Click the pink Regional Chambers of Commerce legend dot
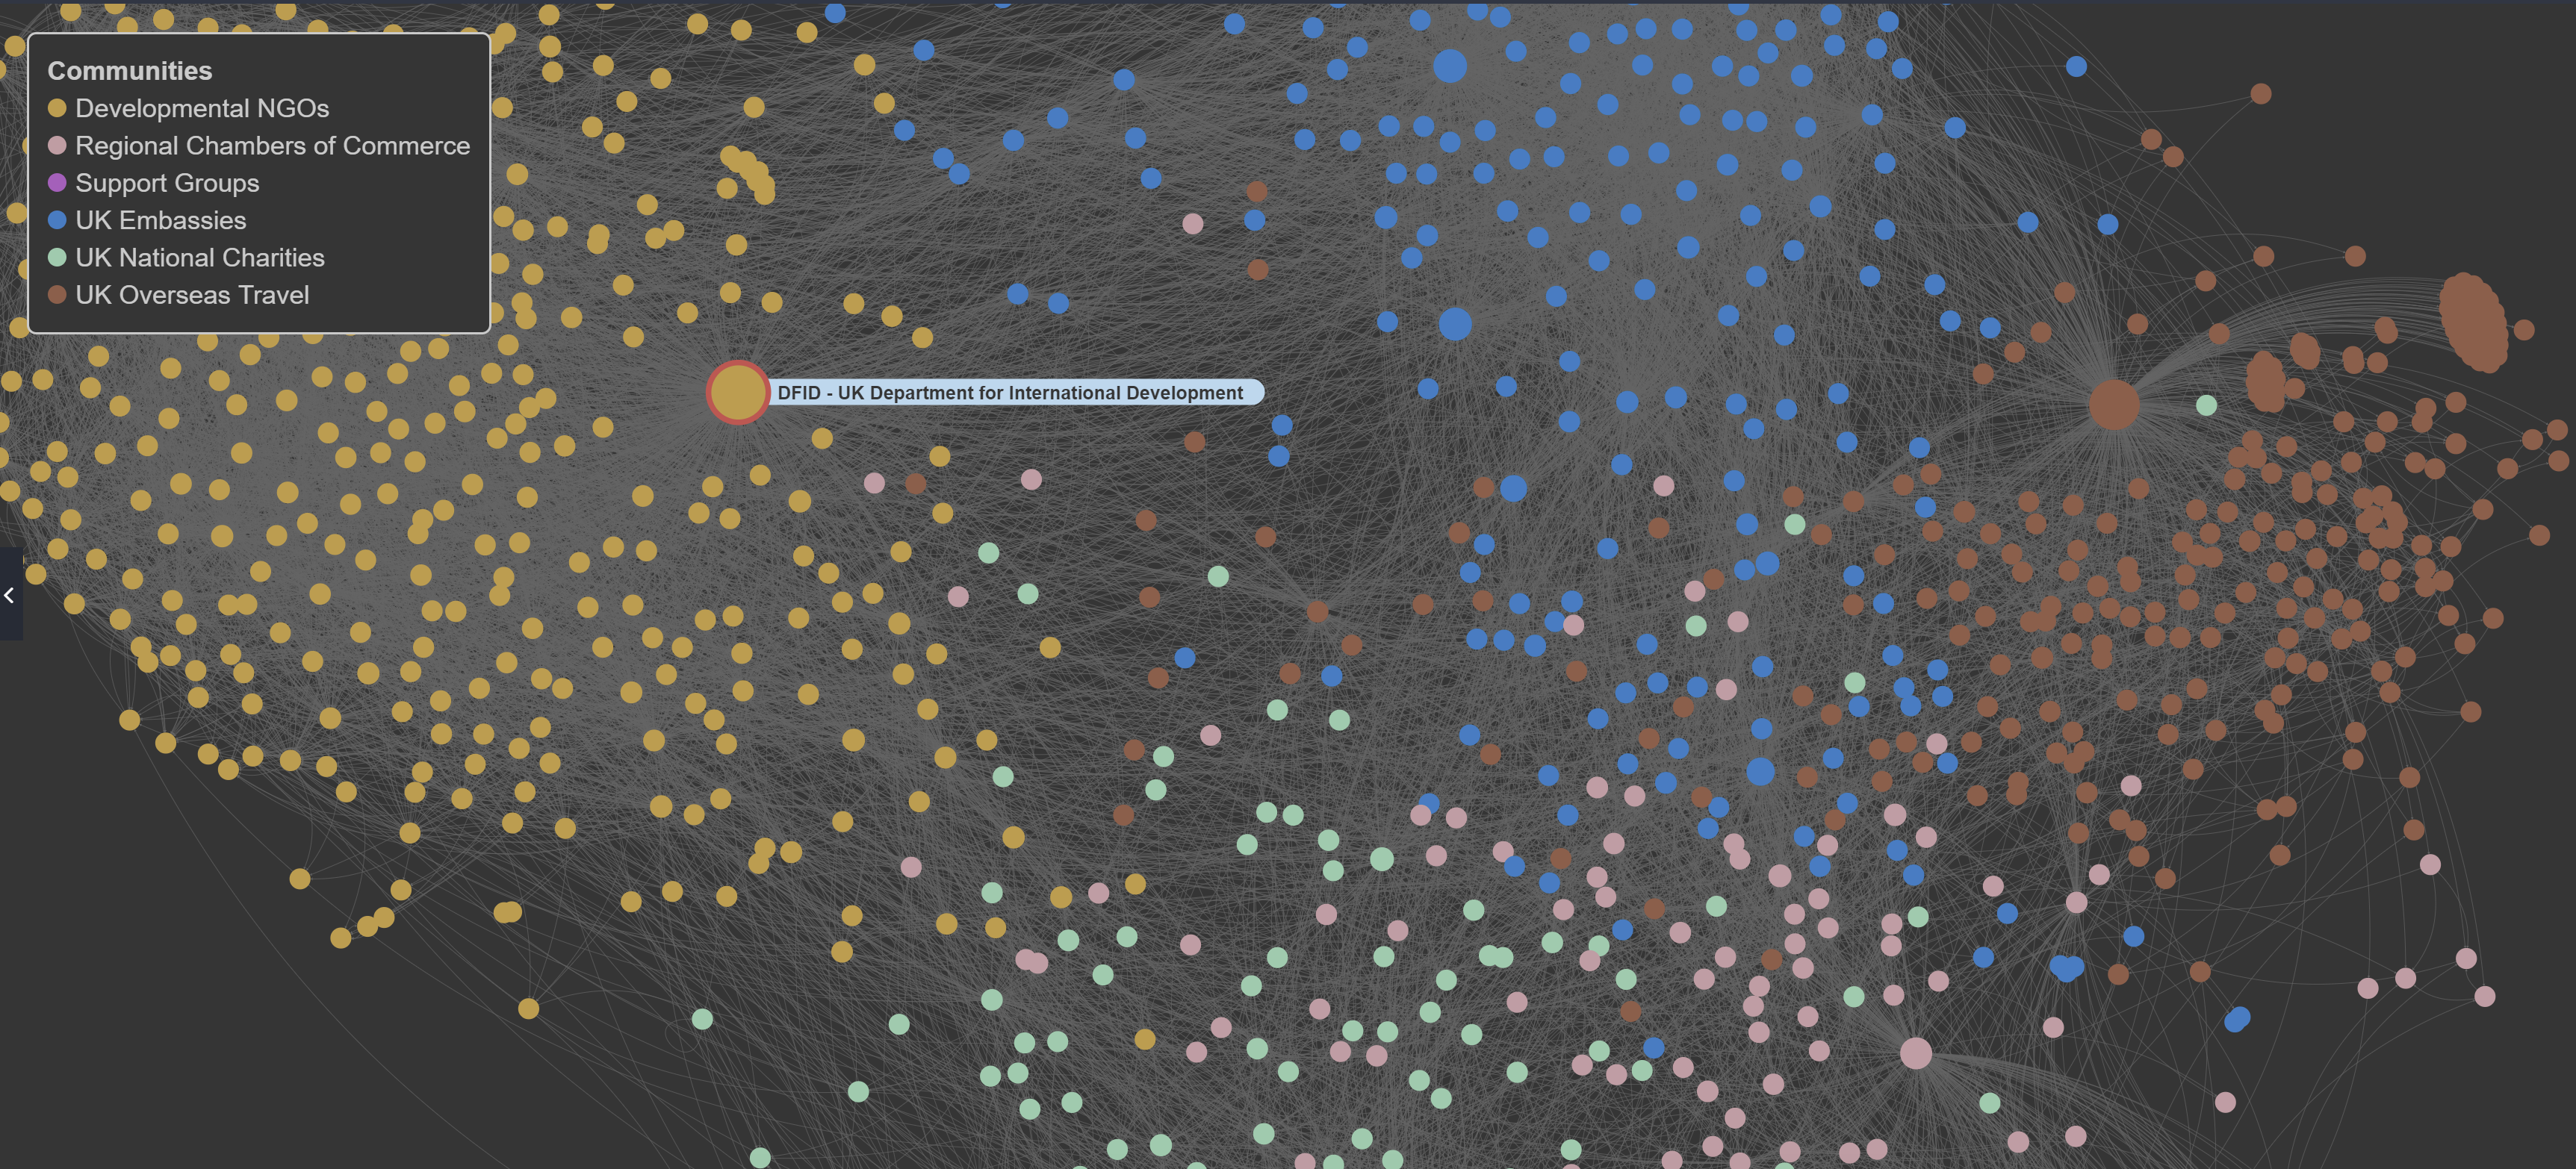 pos(57,146)
